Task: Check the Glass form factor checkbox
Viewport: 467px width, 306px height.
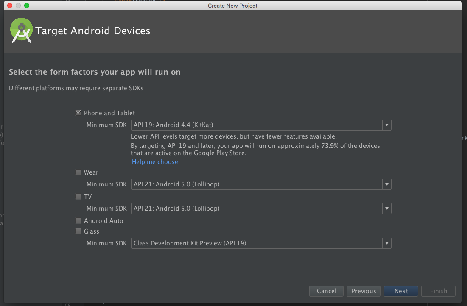Action: [78, 231]
